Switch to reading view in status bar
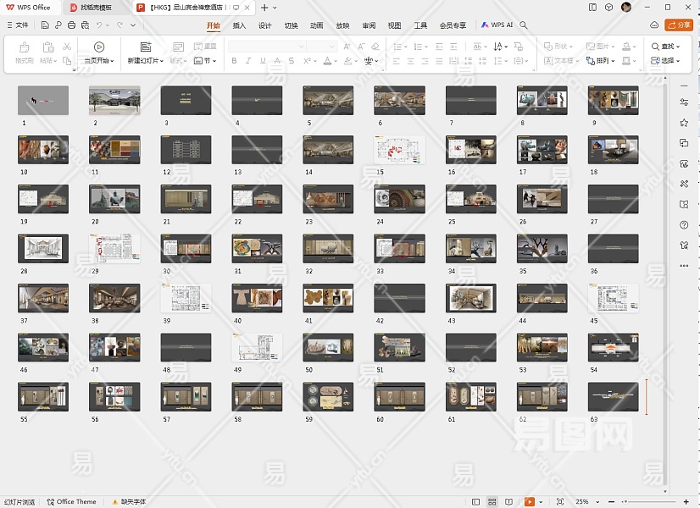Viewport: 700px width, 508px height. [x=508, y=502]
